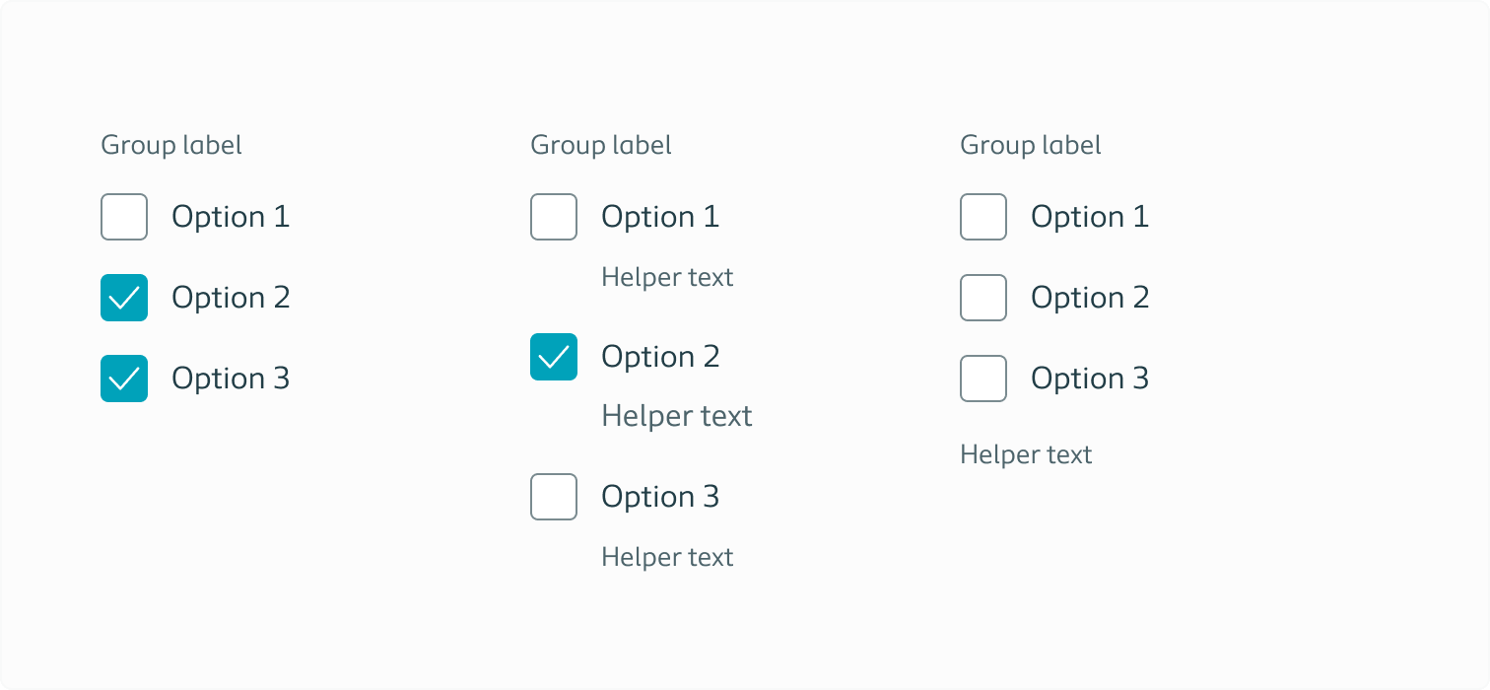Select the Option 2 label in rightmost group
This screenshot has height=690, width=1490.
click(1090, 297)
